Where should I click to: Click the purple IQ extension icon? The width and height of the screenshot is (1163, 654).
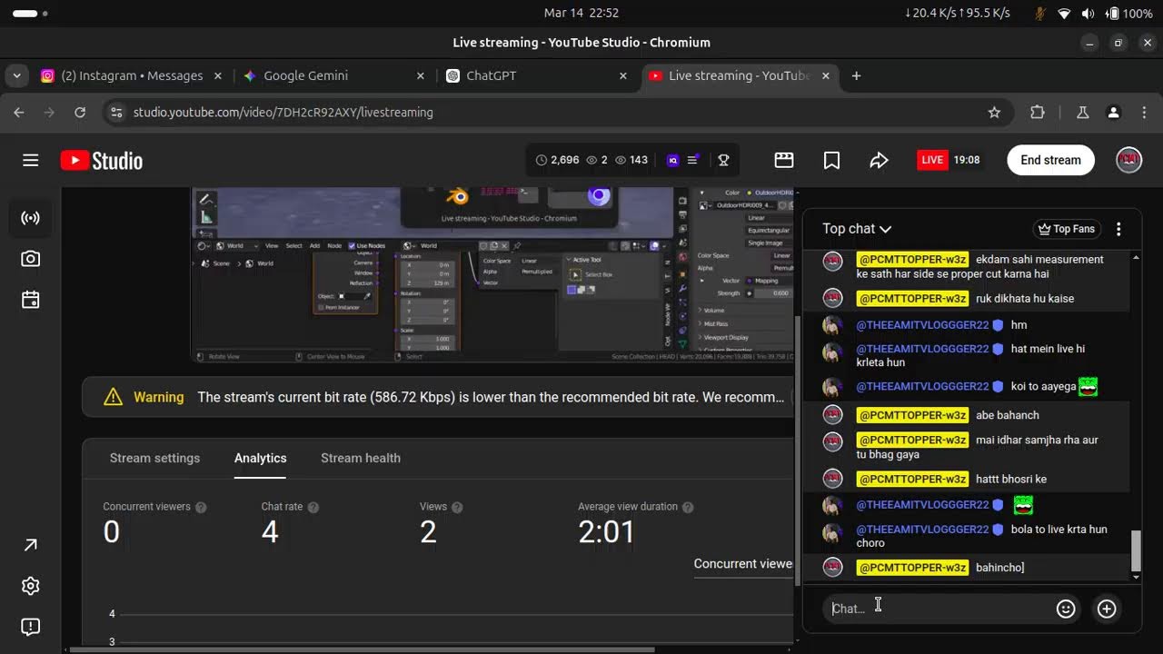click(x=673, y=160)
